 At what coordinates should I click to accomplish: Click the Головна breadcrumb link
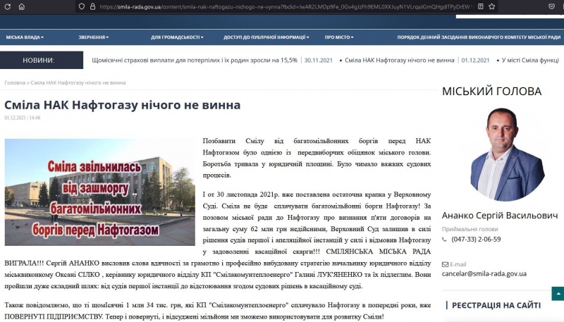pos(14,82)
